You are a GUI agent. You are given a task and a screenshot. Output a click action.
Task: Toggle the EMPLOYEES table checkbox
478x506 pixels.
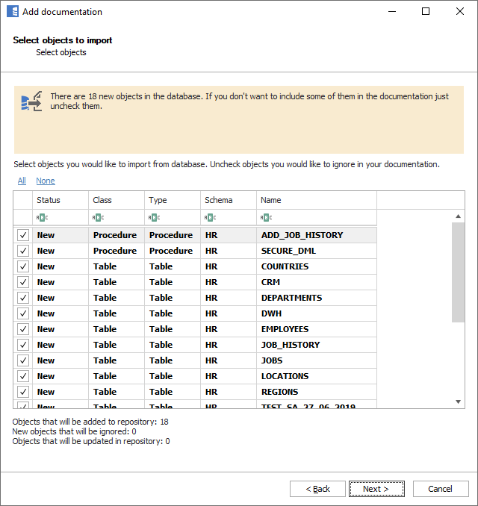pos(23,329)
